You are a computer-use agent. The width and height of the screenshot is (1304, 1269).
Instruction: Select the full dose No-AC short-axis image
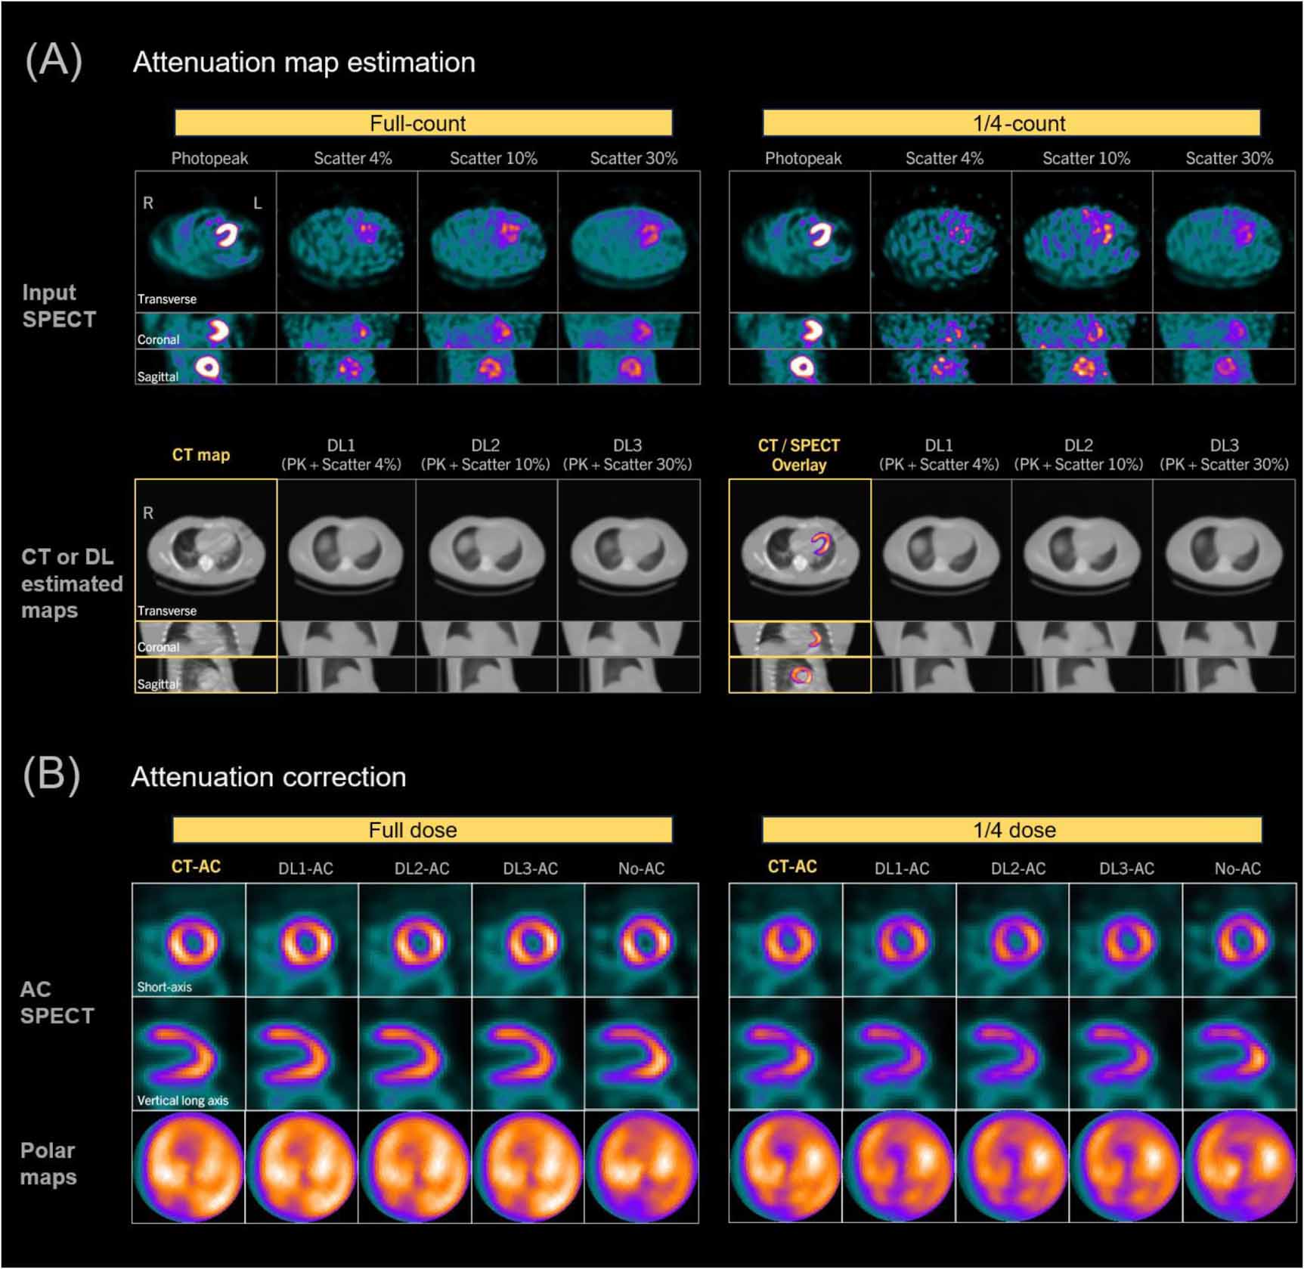[642, 939]
